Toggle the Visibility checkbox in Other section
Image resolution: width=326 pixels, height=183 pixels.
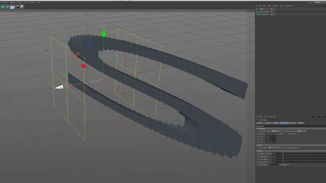289,165
